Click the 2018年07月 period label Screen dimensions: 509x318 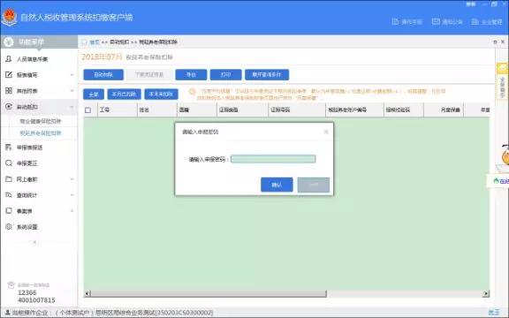click(102, 57)
